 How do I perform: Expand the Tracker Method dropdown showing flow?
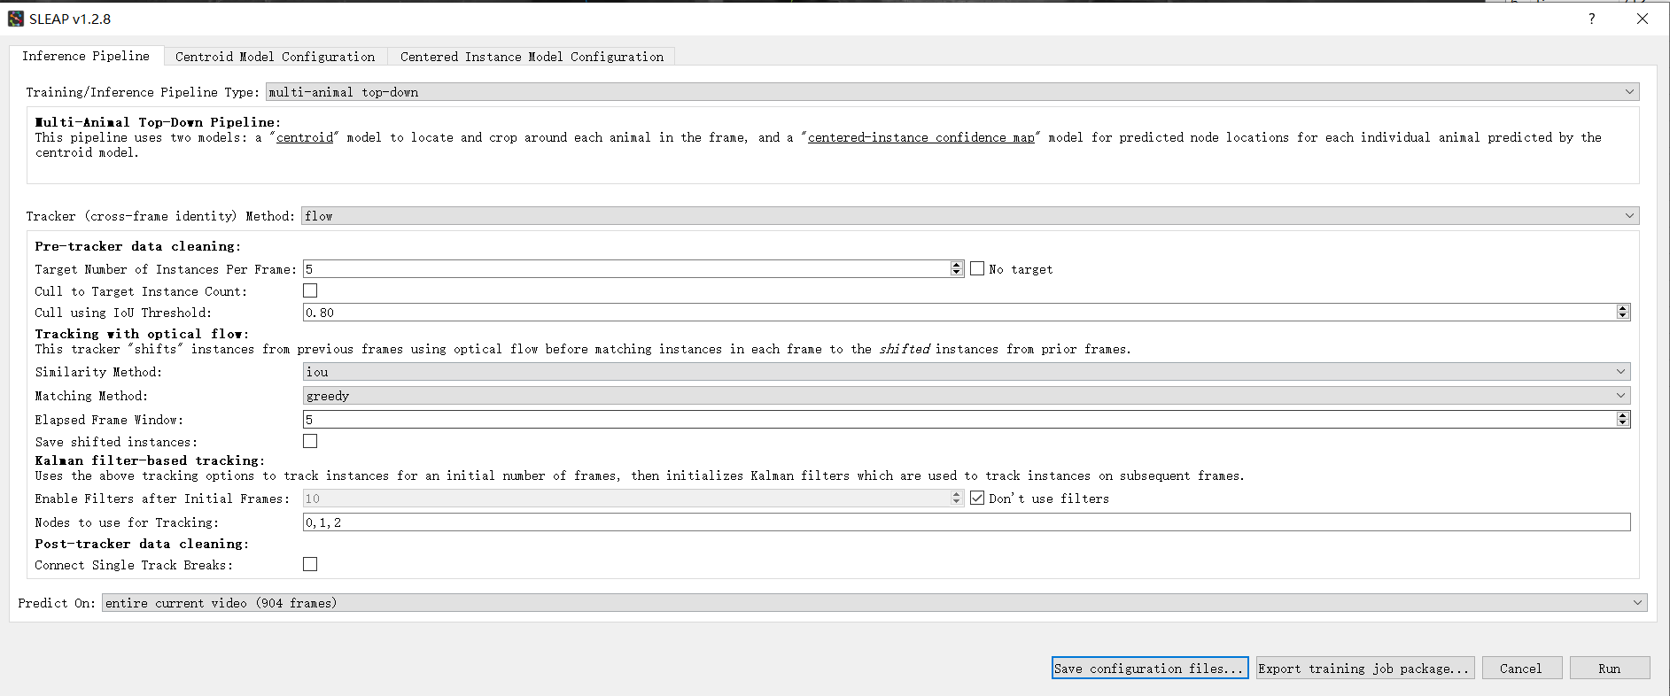tap(970, 216)
